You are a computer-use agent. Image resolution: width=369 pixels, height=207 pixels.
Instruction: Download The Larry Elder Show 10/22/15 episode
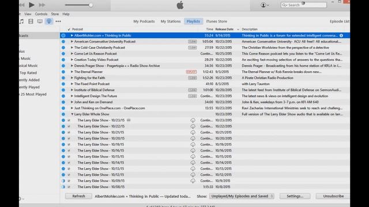pyautogui.click(x=193, y=126)
